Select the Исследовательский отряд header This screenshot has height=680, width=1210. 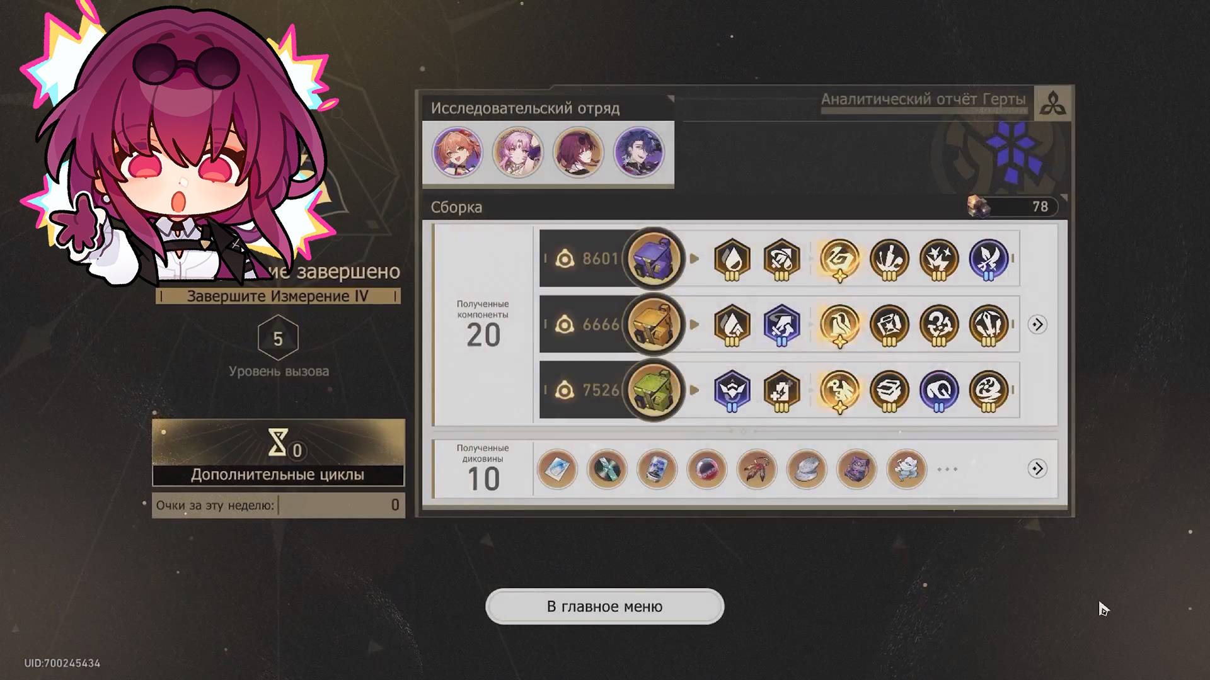pos(525,108)
